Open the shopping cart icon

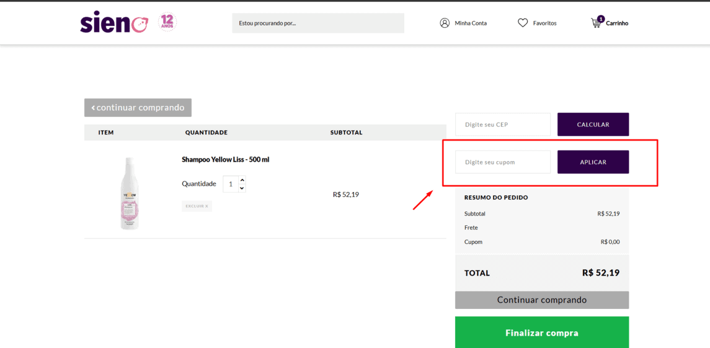597,22
